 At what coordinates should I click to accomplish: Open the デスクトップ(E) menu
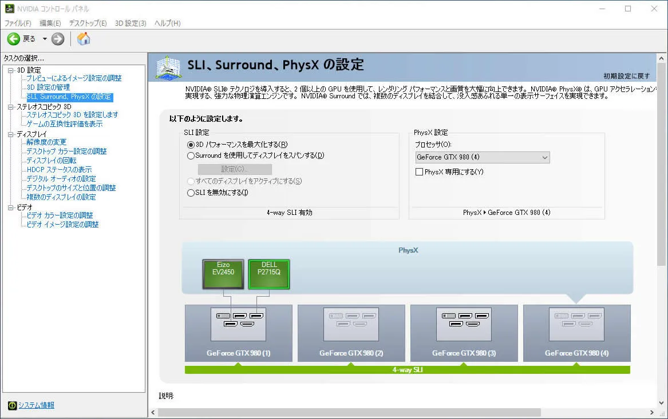pos(88,23)
